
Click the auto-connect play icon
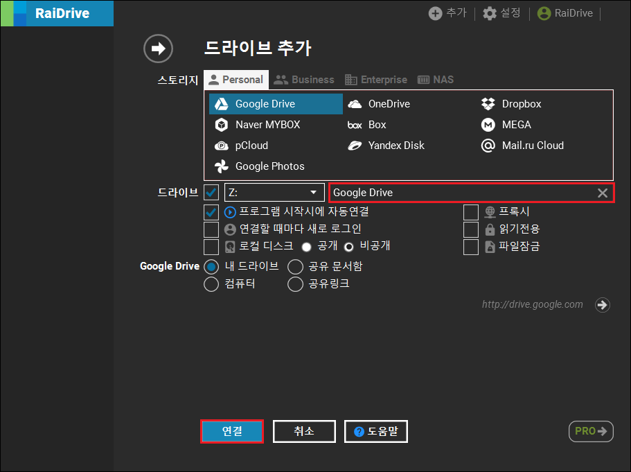230,212
